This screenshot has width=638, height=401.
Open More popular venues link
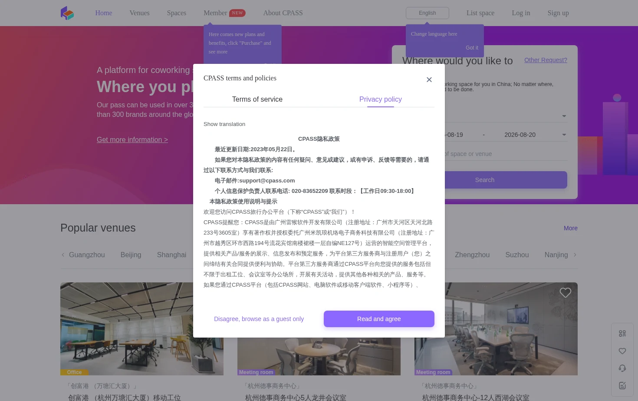(x=571, y=228)
